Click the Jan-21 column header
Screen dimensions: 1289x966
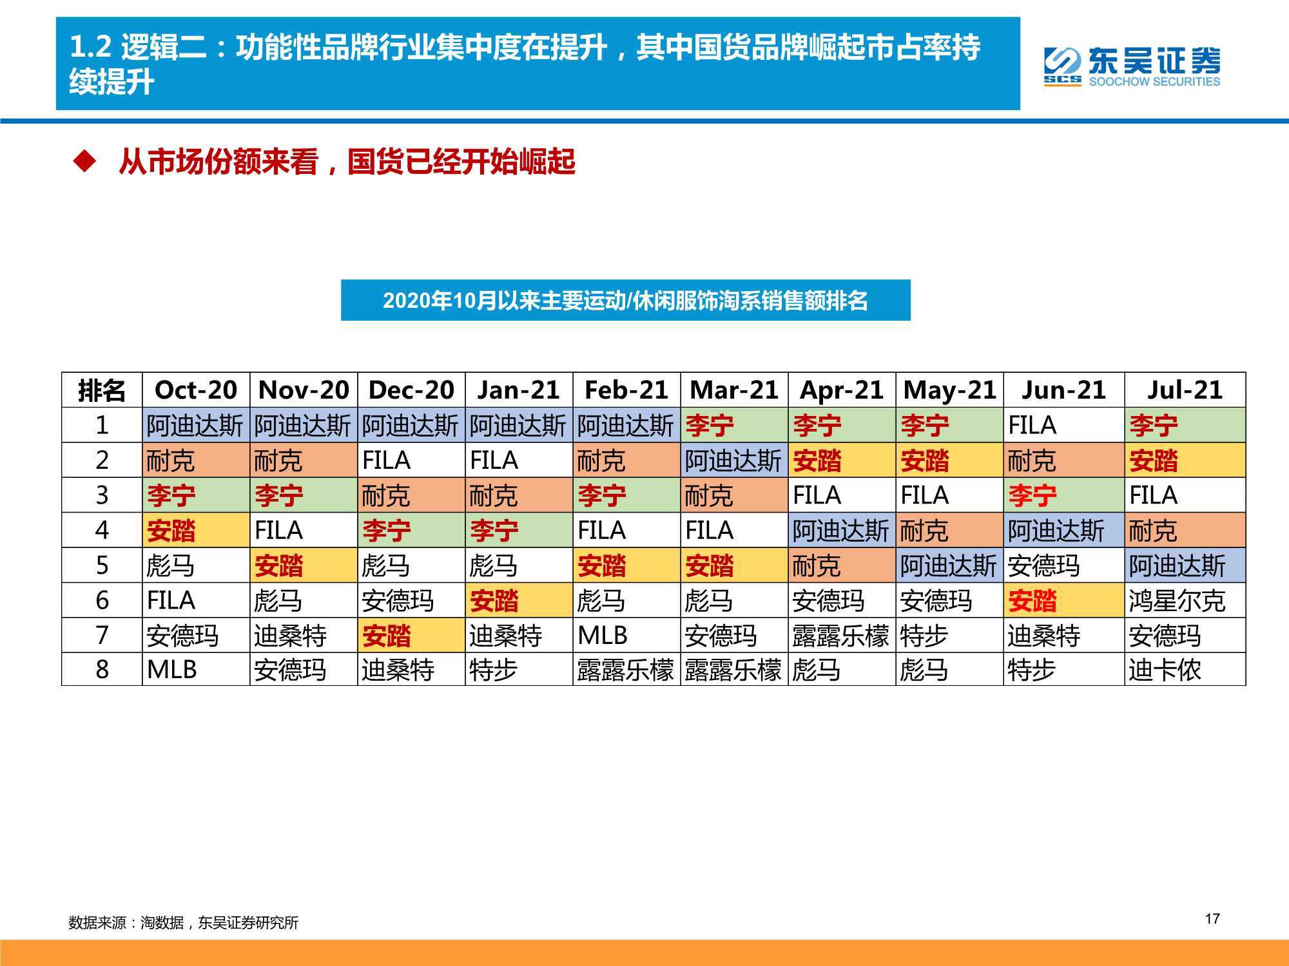pos(519,390)
